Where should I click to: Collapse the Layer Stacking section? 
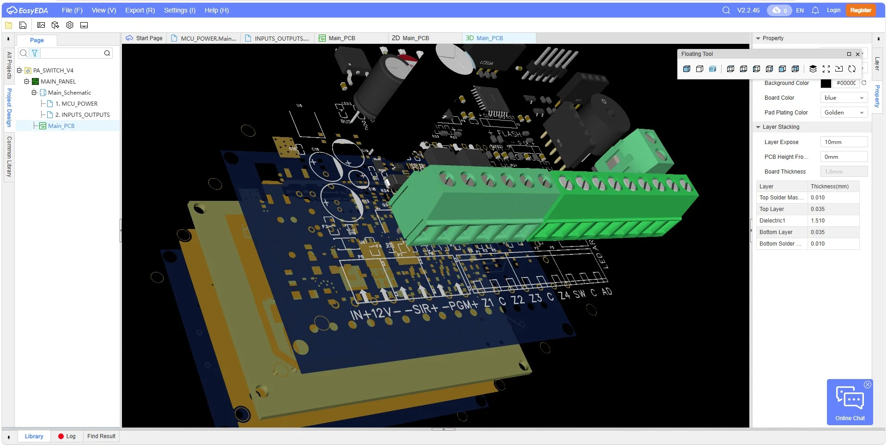coord(758,127)
